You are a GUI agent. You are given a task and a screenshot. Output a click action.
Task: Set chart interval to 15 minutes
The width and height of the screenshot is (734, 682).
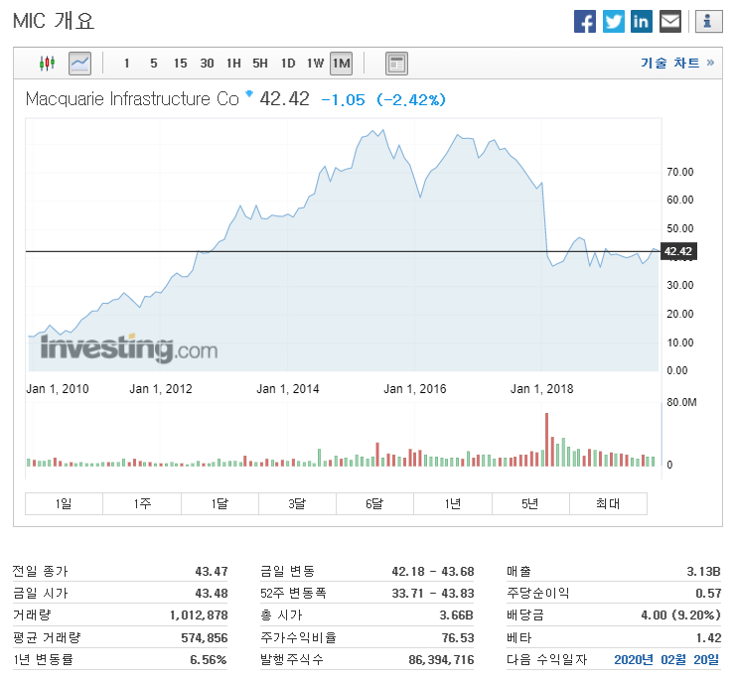coord(180,64)
